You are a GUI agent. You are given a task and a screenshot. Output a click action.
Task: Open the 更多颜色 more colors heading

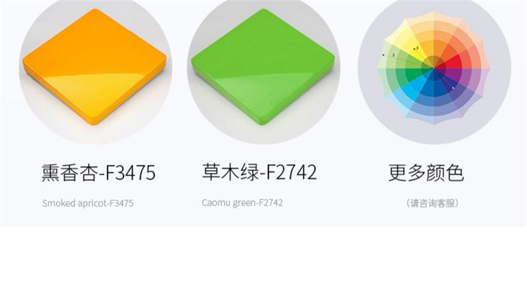[x=426, y=173]
